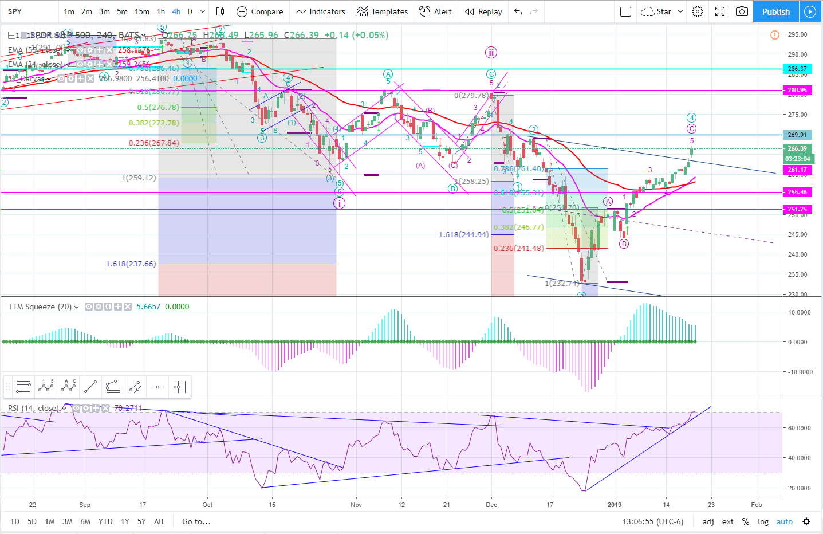823x534 pixels.
Task: Start bar Replay mode
Action: pos(483,11)
